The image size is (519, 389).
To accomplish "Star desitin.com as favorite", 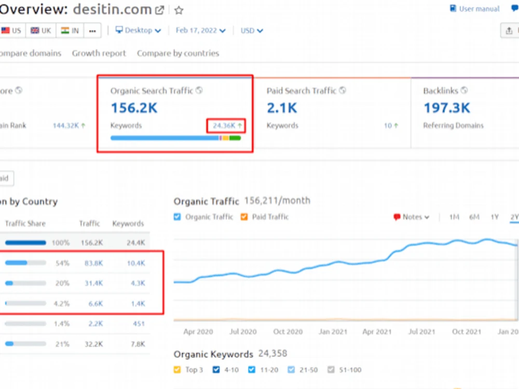I will [x=179, y=10].
